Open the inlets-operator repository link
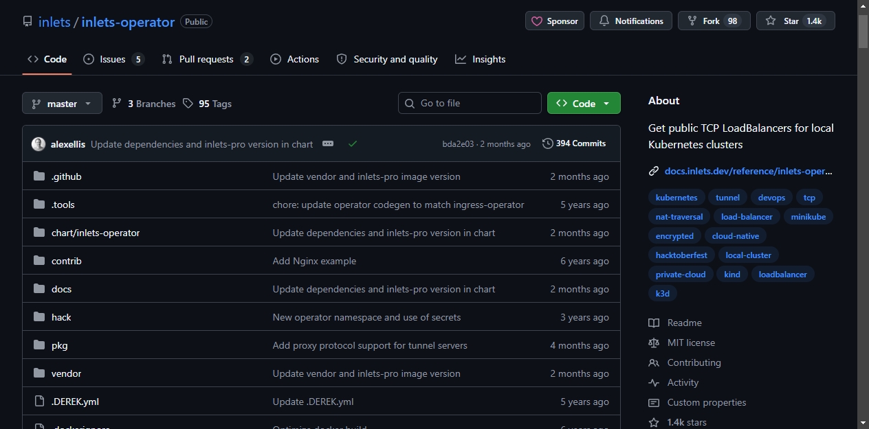Image resolution: width=869 pixels, height=429 pixels. tap(128, 22)
